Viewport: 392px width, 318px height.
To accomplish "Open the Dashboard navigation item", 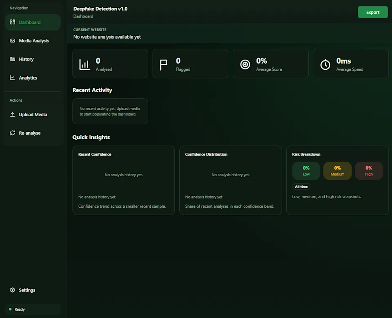I will [33, 22].
